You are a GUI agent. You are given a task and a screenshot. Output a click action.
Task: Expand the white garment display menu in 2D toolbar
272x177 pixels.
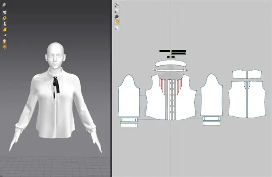(x=117, y=11)
